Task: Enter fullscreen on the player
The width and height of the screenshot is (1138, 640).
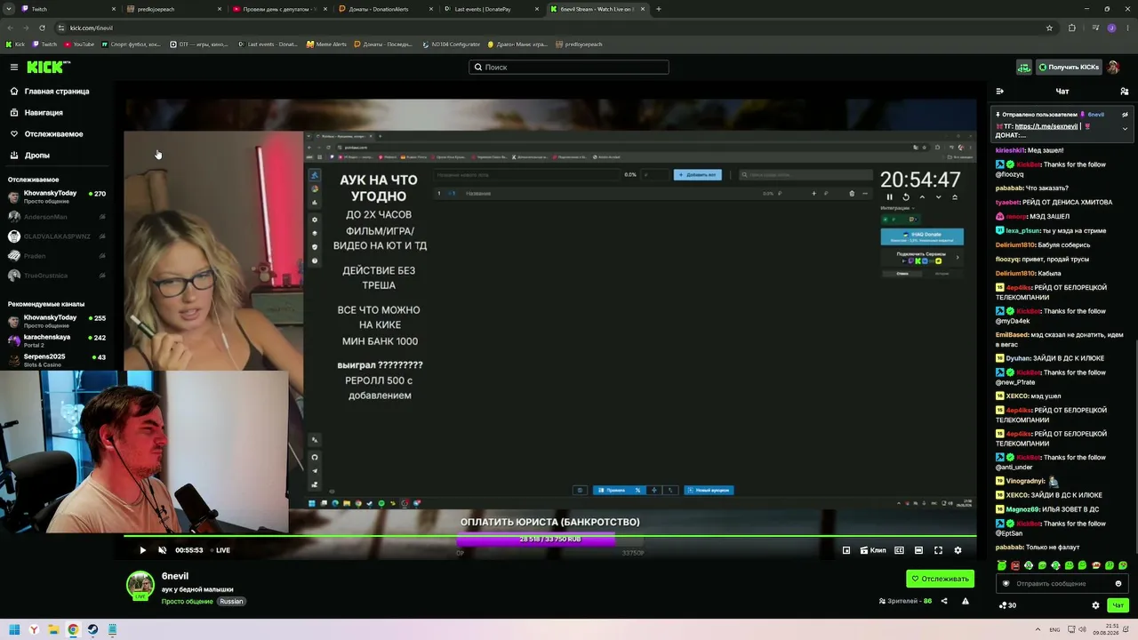Action: 938,550
